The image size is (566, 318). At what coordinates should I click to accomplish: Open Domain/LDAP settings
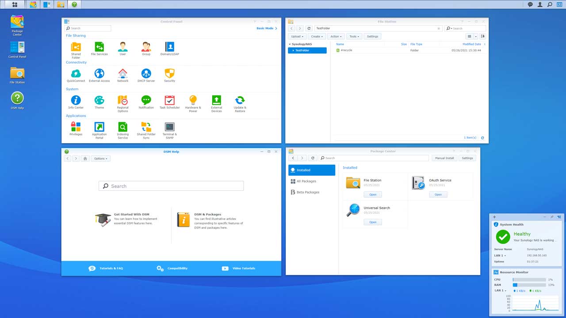click(x=170, y=49)
